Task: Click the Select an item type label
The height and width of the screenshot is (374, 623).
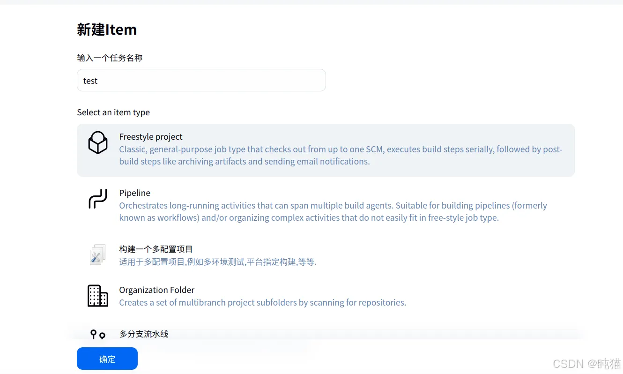Action: point(113,112)
